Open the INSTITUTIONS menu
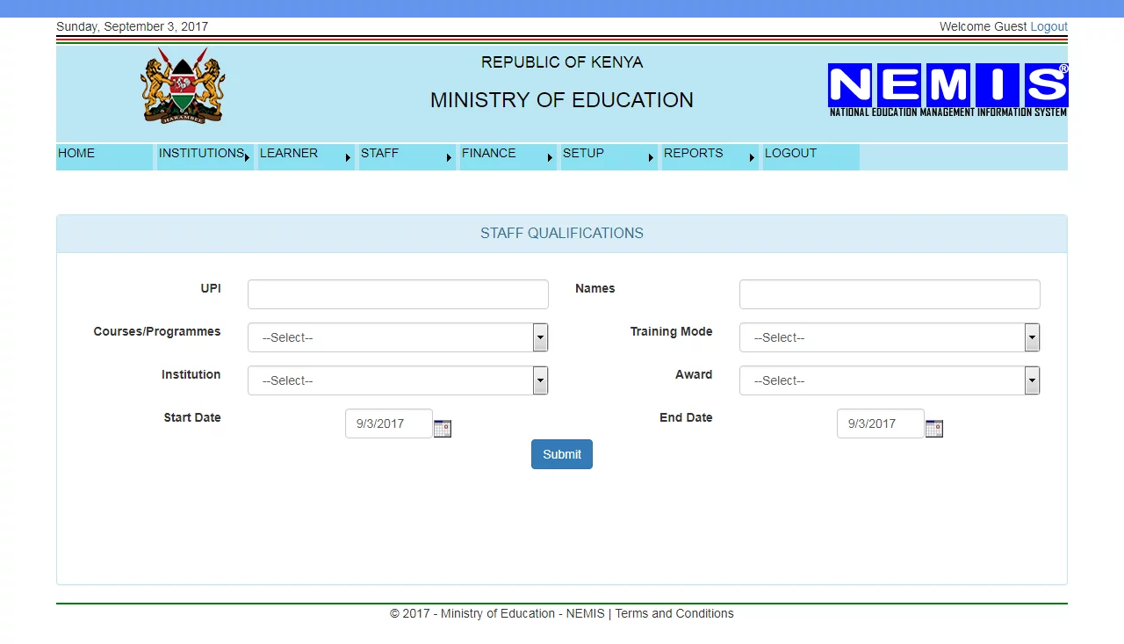 199,153
